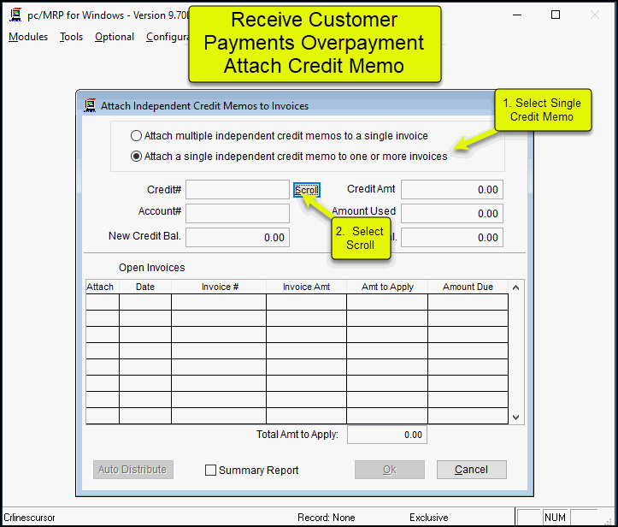618x527 pixels.
Task: Click the pc/MRP application icon in title bar
Action: tap(15, 15)
